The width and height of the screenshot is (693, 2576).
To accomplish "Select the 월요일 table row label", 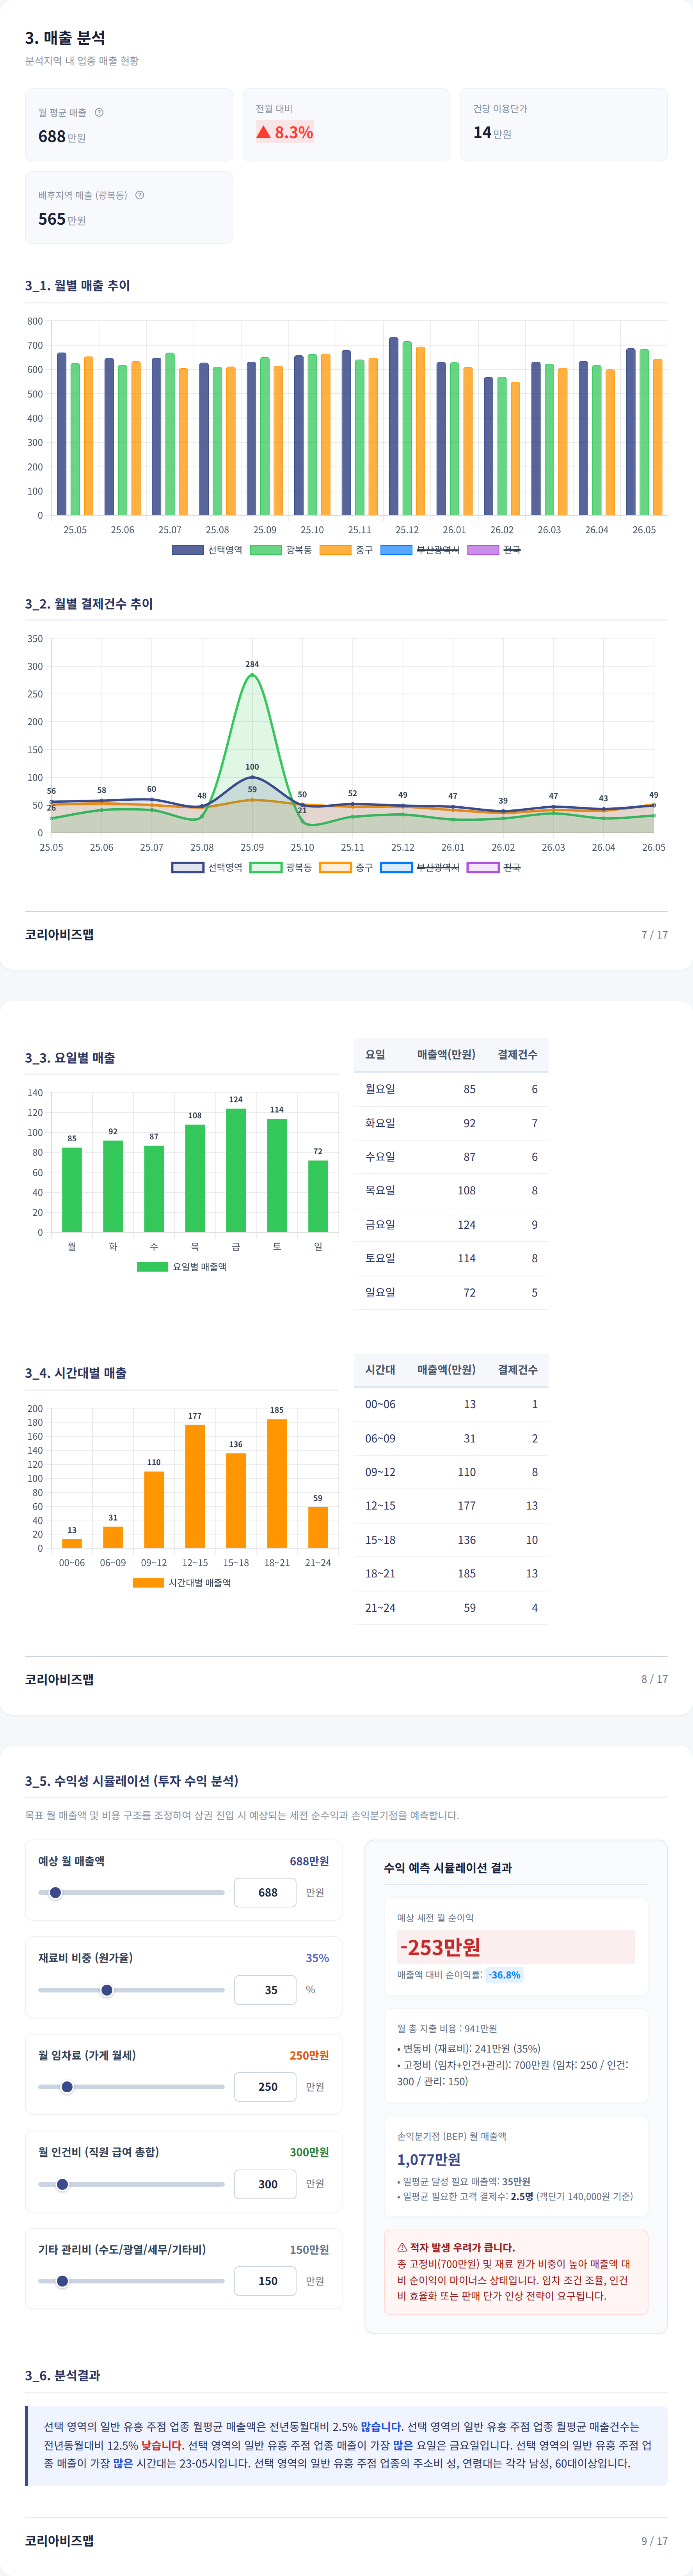I will tap(380, 1089).
